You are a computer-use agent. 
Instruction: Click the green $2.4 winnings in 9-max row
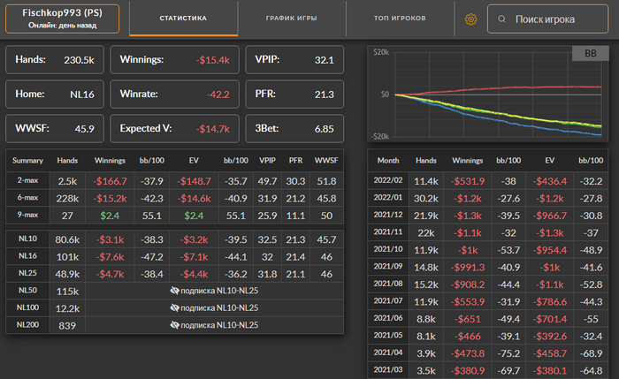(110, 216)
